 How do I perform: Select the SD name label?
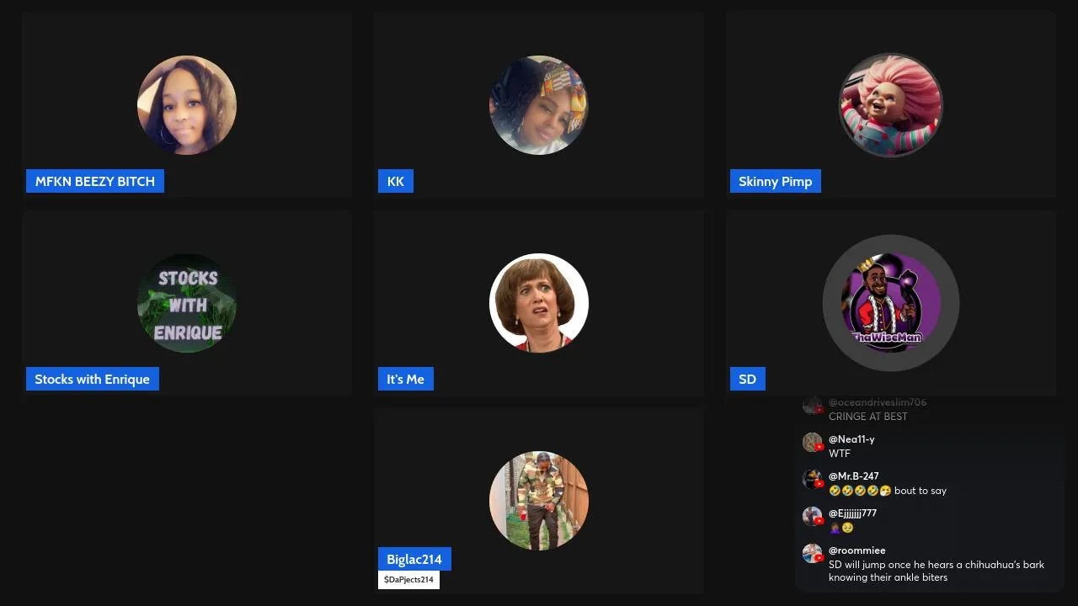pyautogui.click(x=748, y=379)
